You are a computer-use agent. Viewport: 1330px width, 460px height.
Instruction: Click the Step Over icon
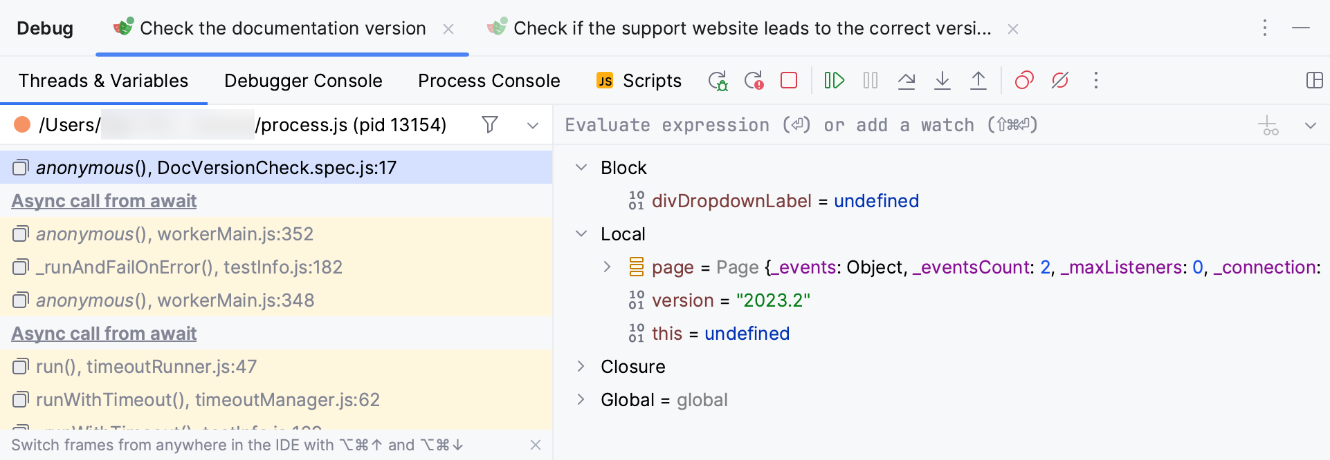907,81
